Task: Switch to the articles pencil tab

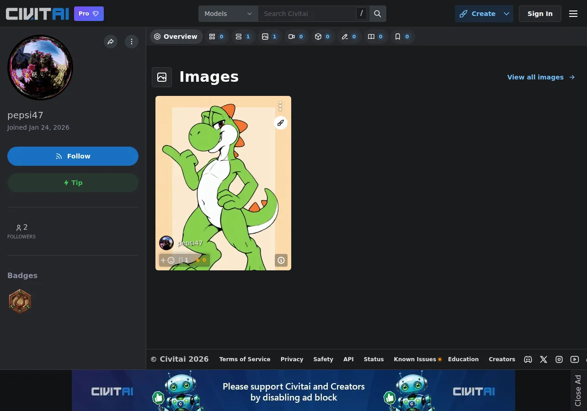Action: point(349,37)
